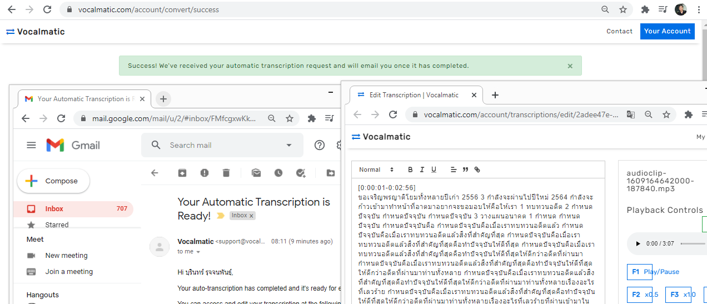The height and width of the screenshot is (304, 707).
Task: Open the Inbox folder in Gmail
Action: tap(54, 209)
